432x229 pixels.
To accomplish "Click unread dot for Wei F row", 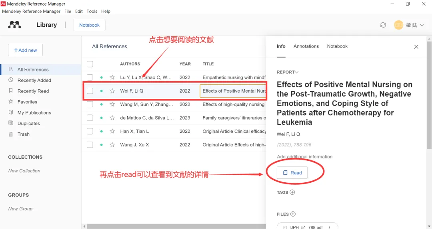I will pyautogui.click(x=101, y=91).
